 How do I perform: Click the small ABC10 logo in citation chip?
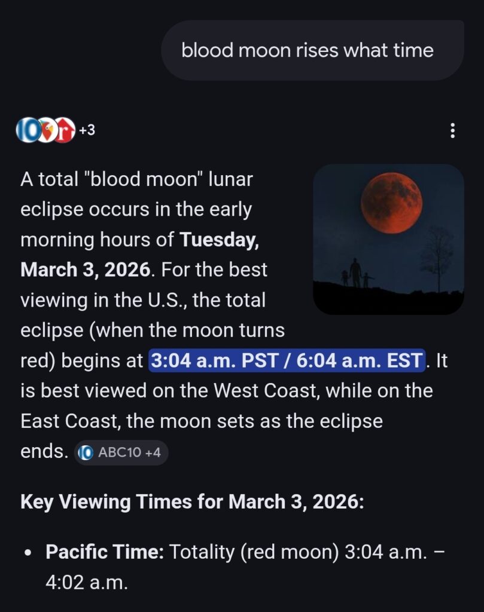point(86,452)
